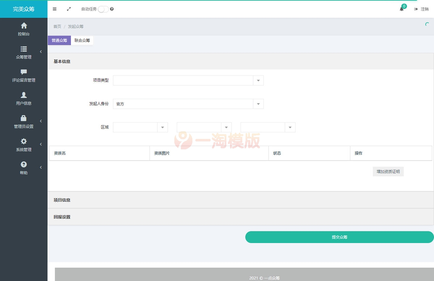434x281 pixels.
Task: Select the 系统管理 gear icon
Action: [x=24, y=141]
